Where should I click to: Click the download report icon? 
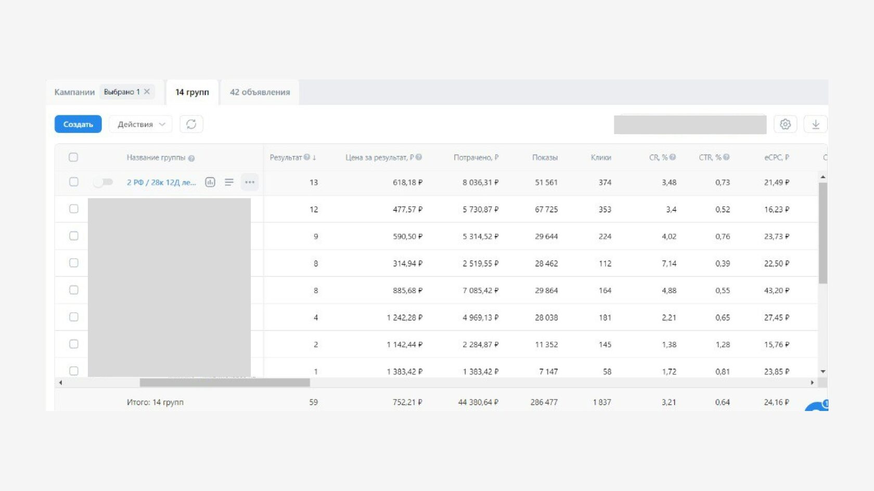click(x=815, y=124)
